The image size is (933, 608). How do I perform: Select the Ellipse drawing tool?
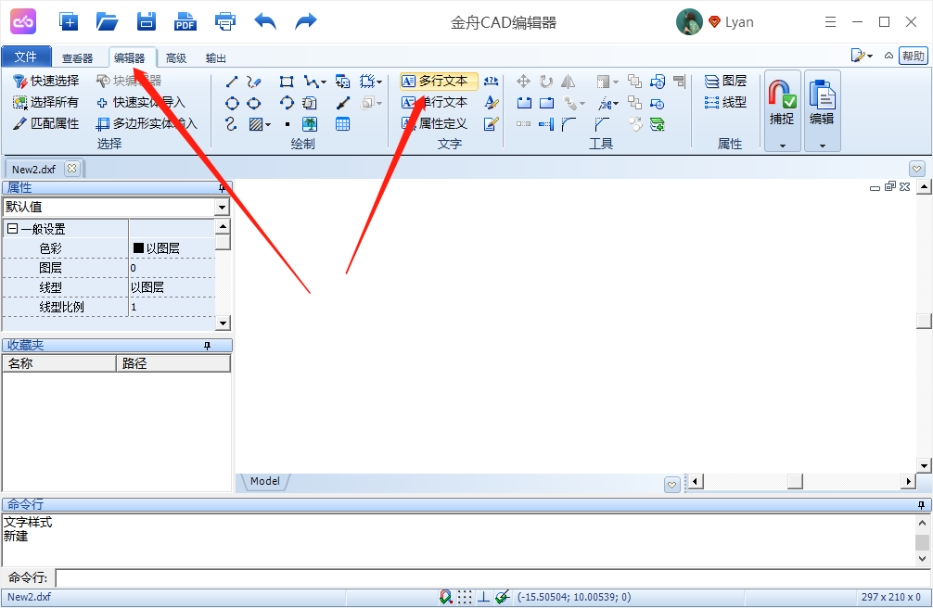pyautogui.click(x=254, y=104)
